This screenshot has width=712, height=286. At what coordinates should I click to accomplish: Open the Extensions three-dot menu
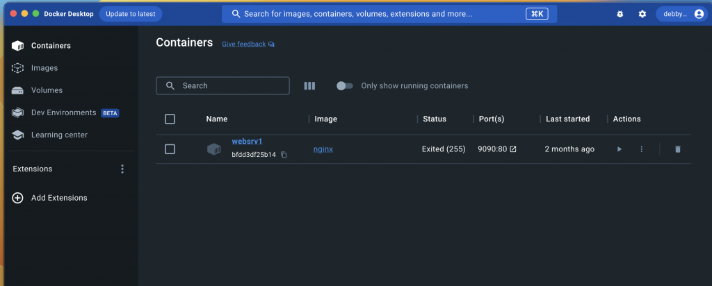(x=122, y=169)
